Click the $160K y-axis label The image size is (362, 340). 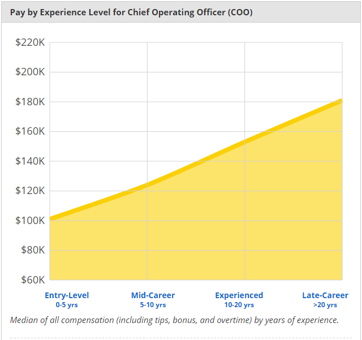[x=30, y=131]
